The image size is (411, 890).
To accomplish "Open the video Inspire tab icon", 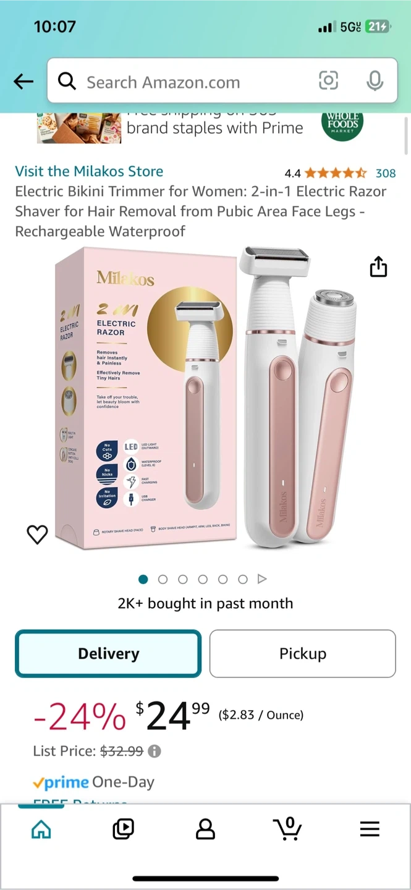I will [124, 829].
